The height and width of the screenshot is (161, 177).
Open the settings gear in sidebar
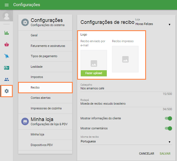[7, 91]
